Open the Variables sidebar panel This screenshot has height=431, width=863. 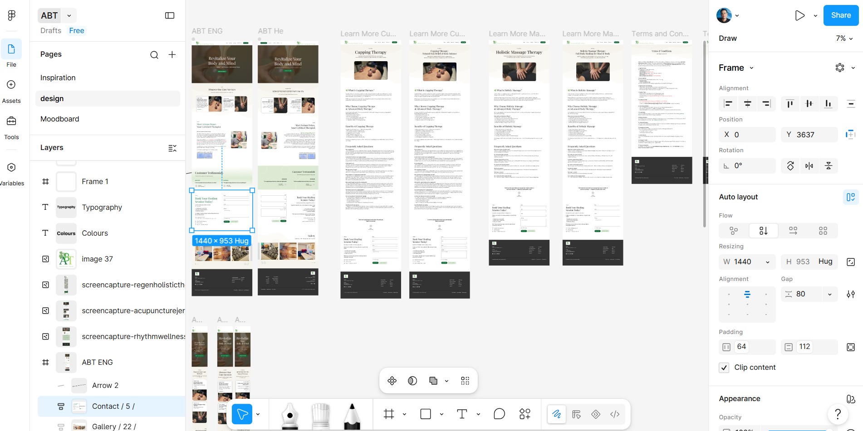[11, 167]
